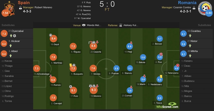Click the WhoScored.com logo
Image resolution: width=214 pixels, height=111 pixels.
(x=167, y=105)
